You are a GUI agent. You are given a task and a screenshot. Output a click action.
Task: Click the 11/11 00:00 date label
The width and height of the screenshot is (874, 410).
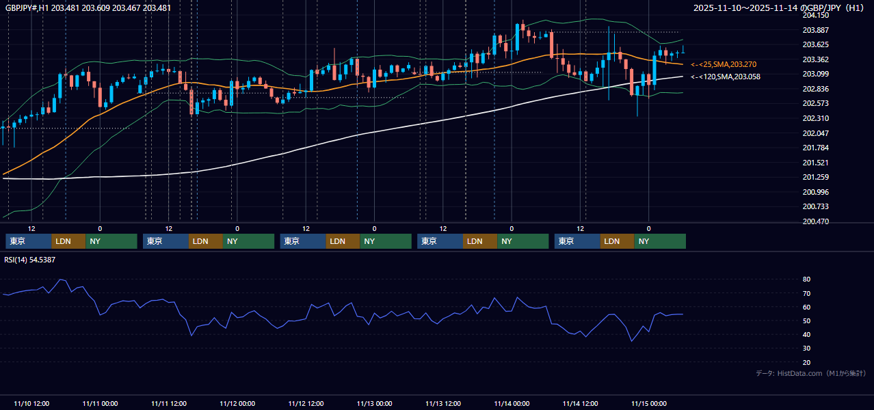coord(100,403)
